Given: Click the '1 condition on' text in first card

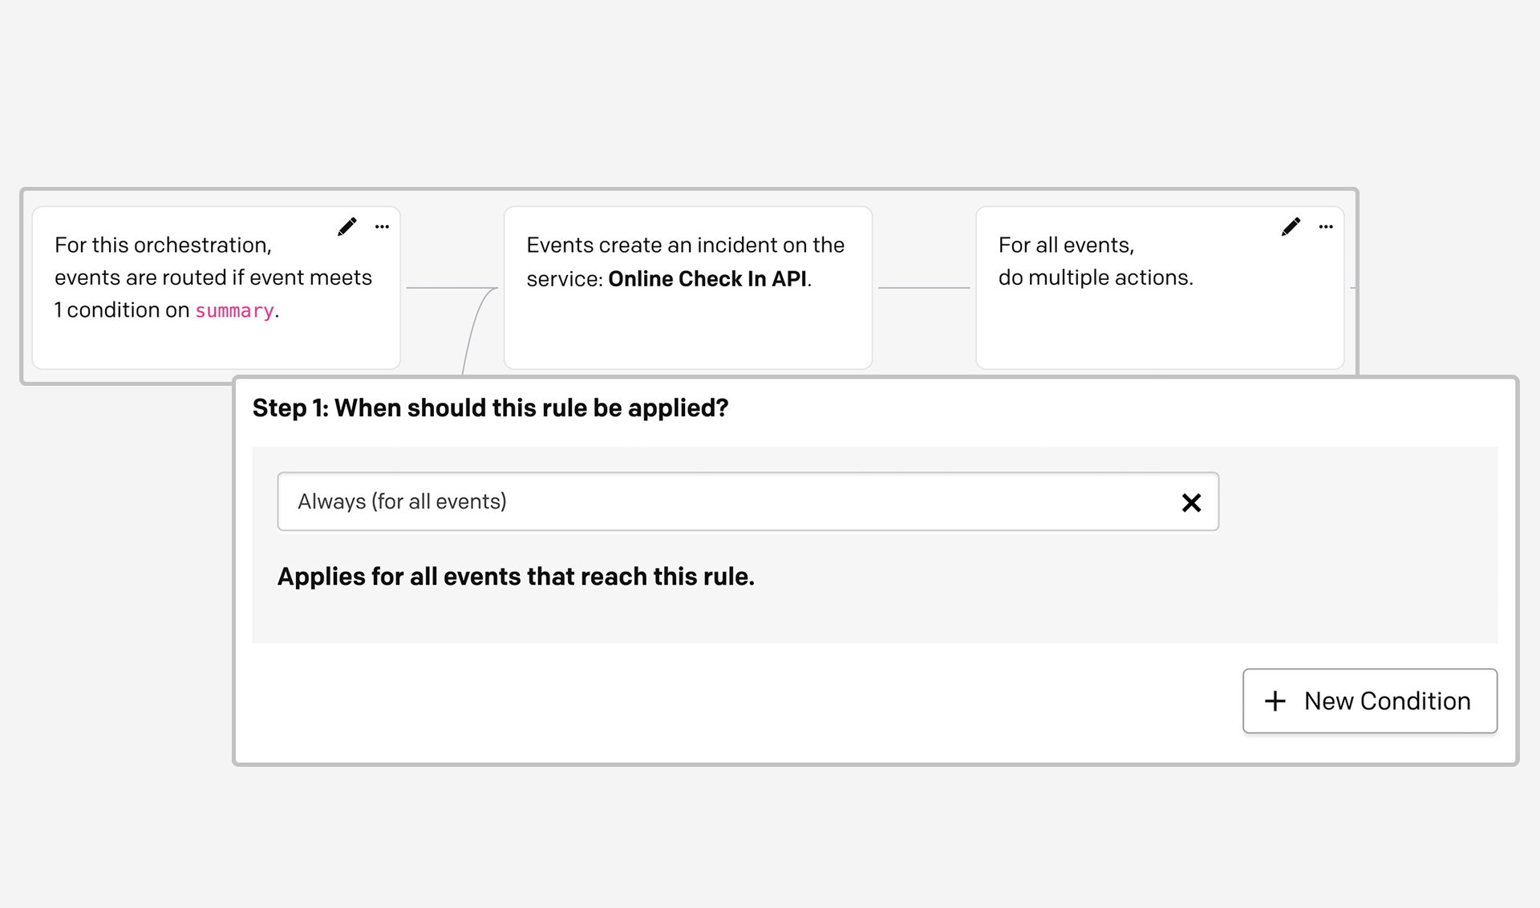Looking at the screenshot, I should (122, 310).
